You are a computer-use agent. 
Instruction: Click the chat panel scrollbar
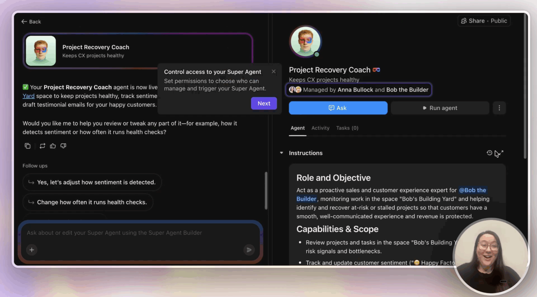266,190
